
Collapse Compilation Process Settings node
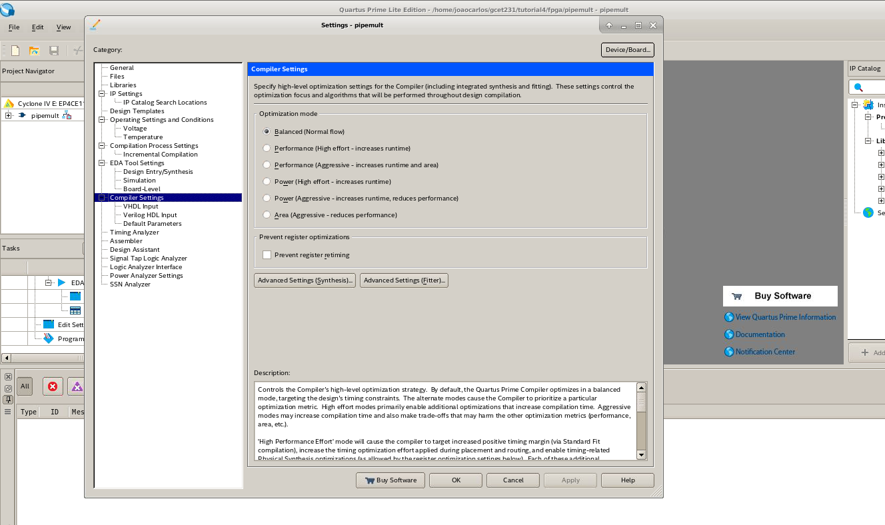pos(103,146)
